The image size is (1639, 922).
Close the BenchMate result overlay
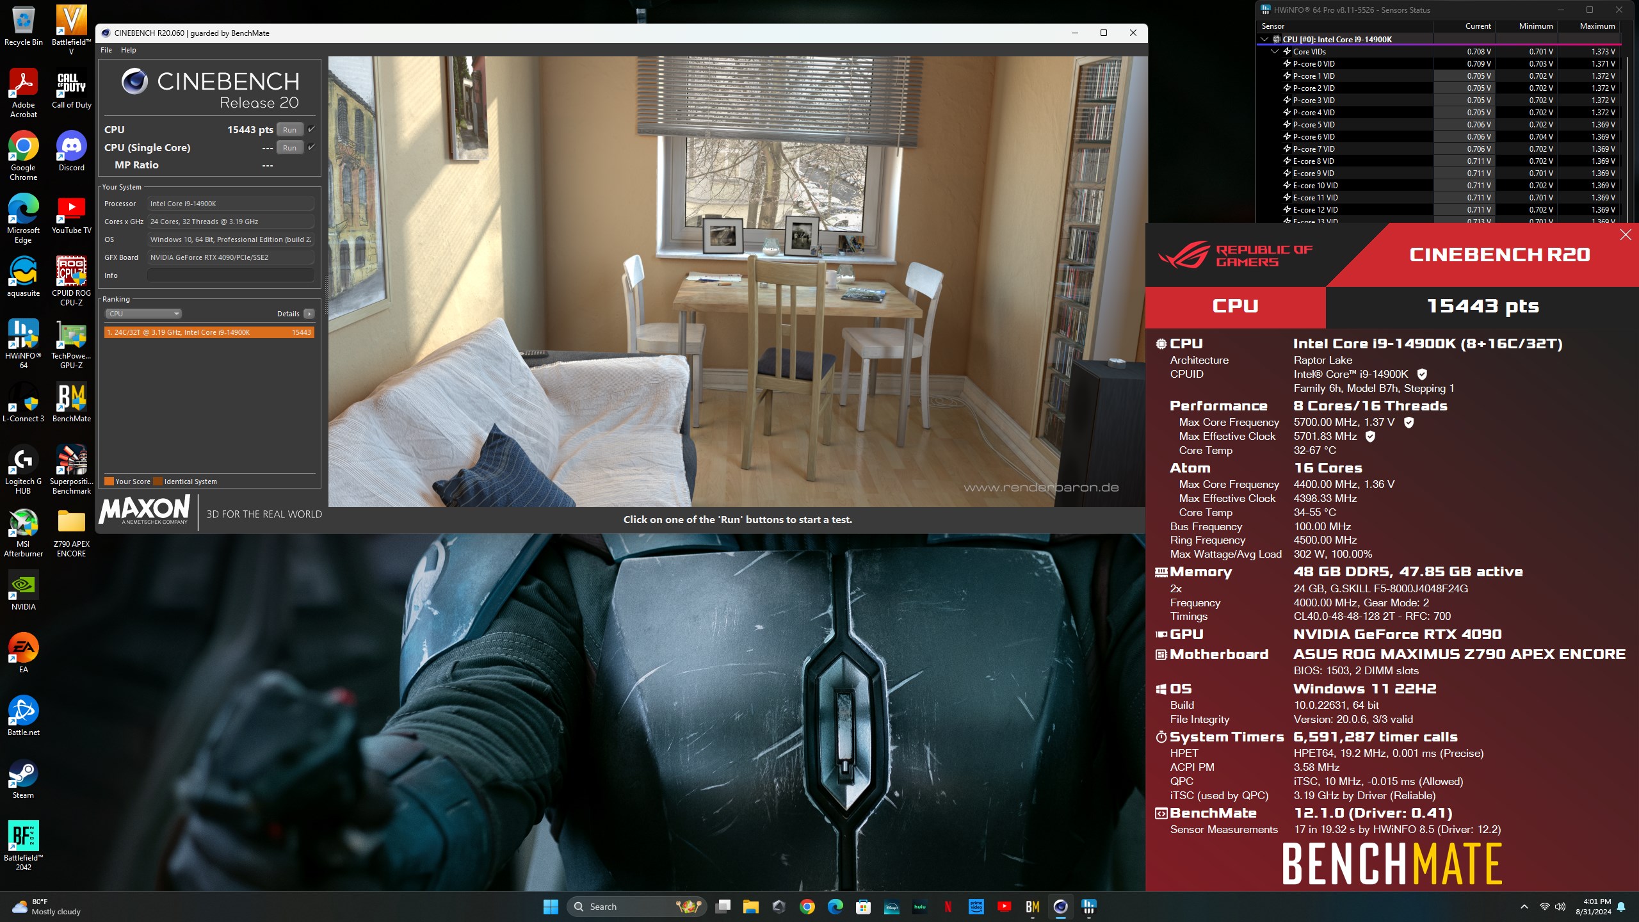pyautogui.click(x=1626, y=235)
